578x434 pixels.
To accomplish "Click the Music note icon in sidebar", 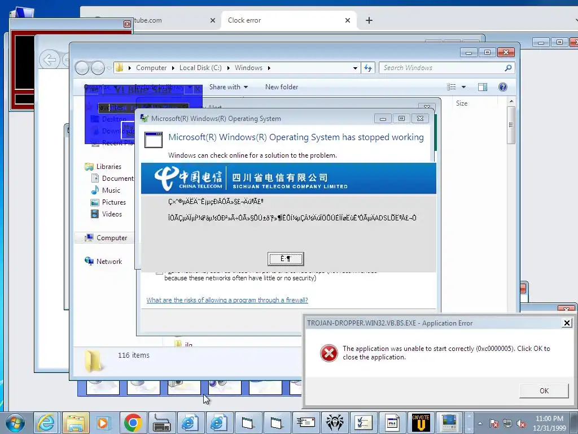I will [x=95, y=190].
